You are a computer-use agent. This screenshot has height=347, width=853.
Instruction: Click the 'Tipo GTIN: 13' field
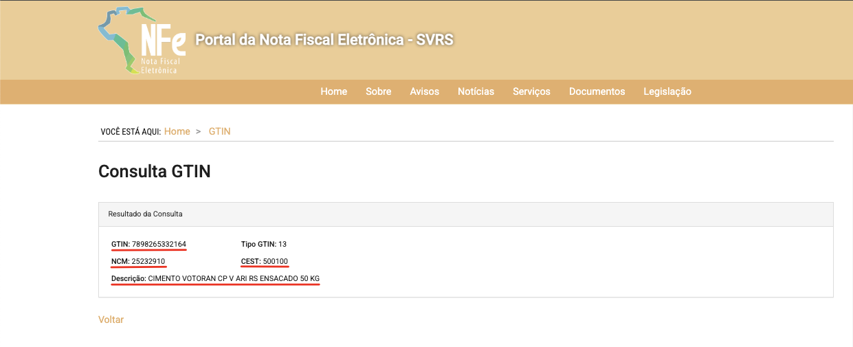click(264, 244)
